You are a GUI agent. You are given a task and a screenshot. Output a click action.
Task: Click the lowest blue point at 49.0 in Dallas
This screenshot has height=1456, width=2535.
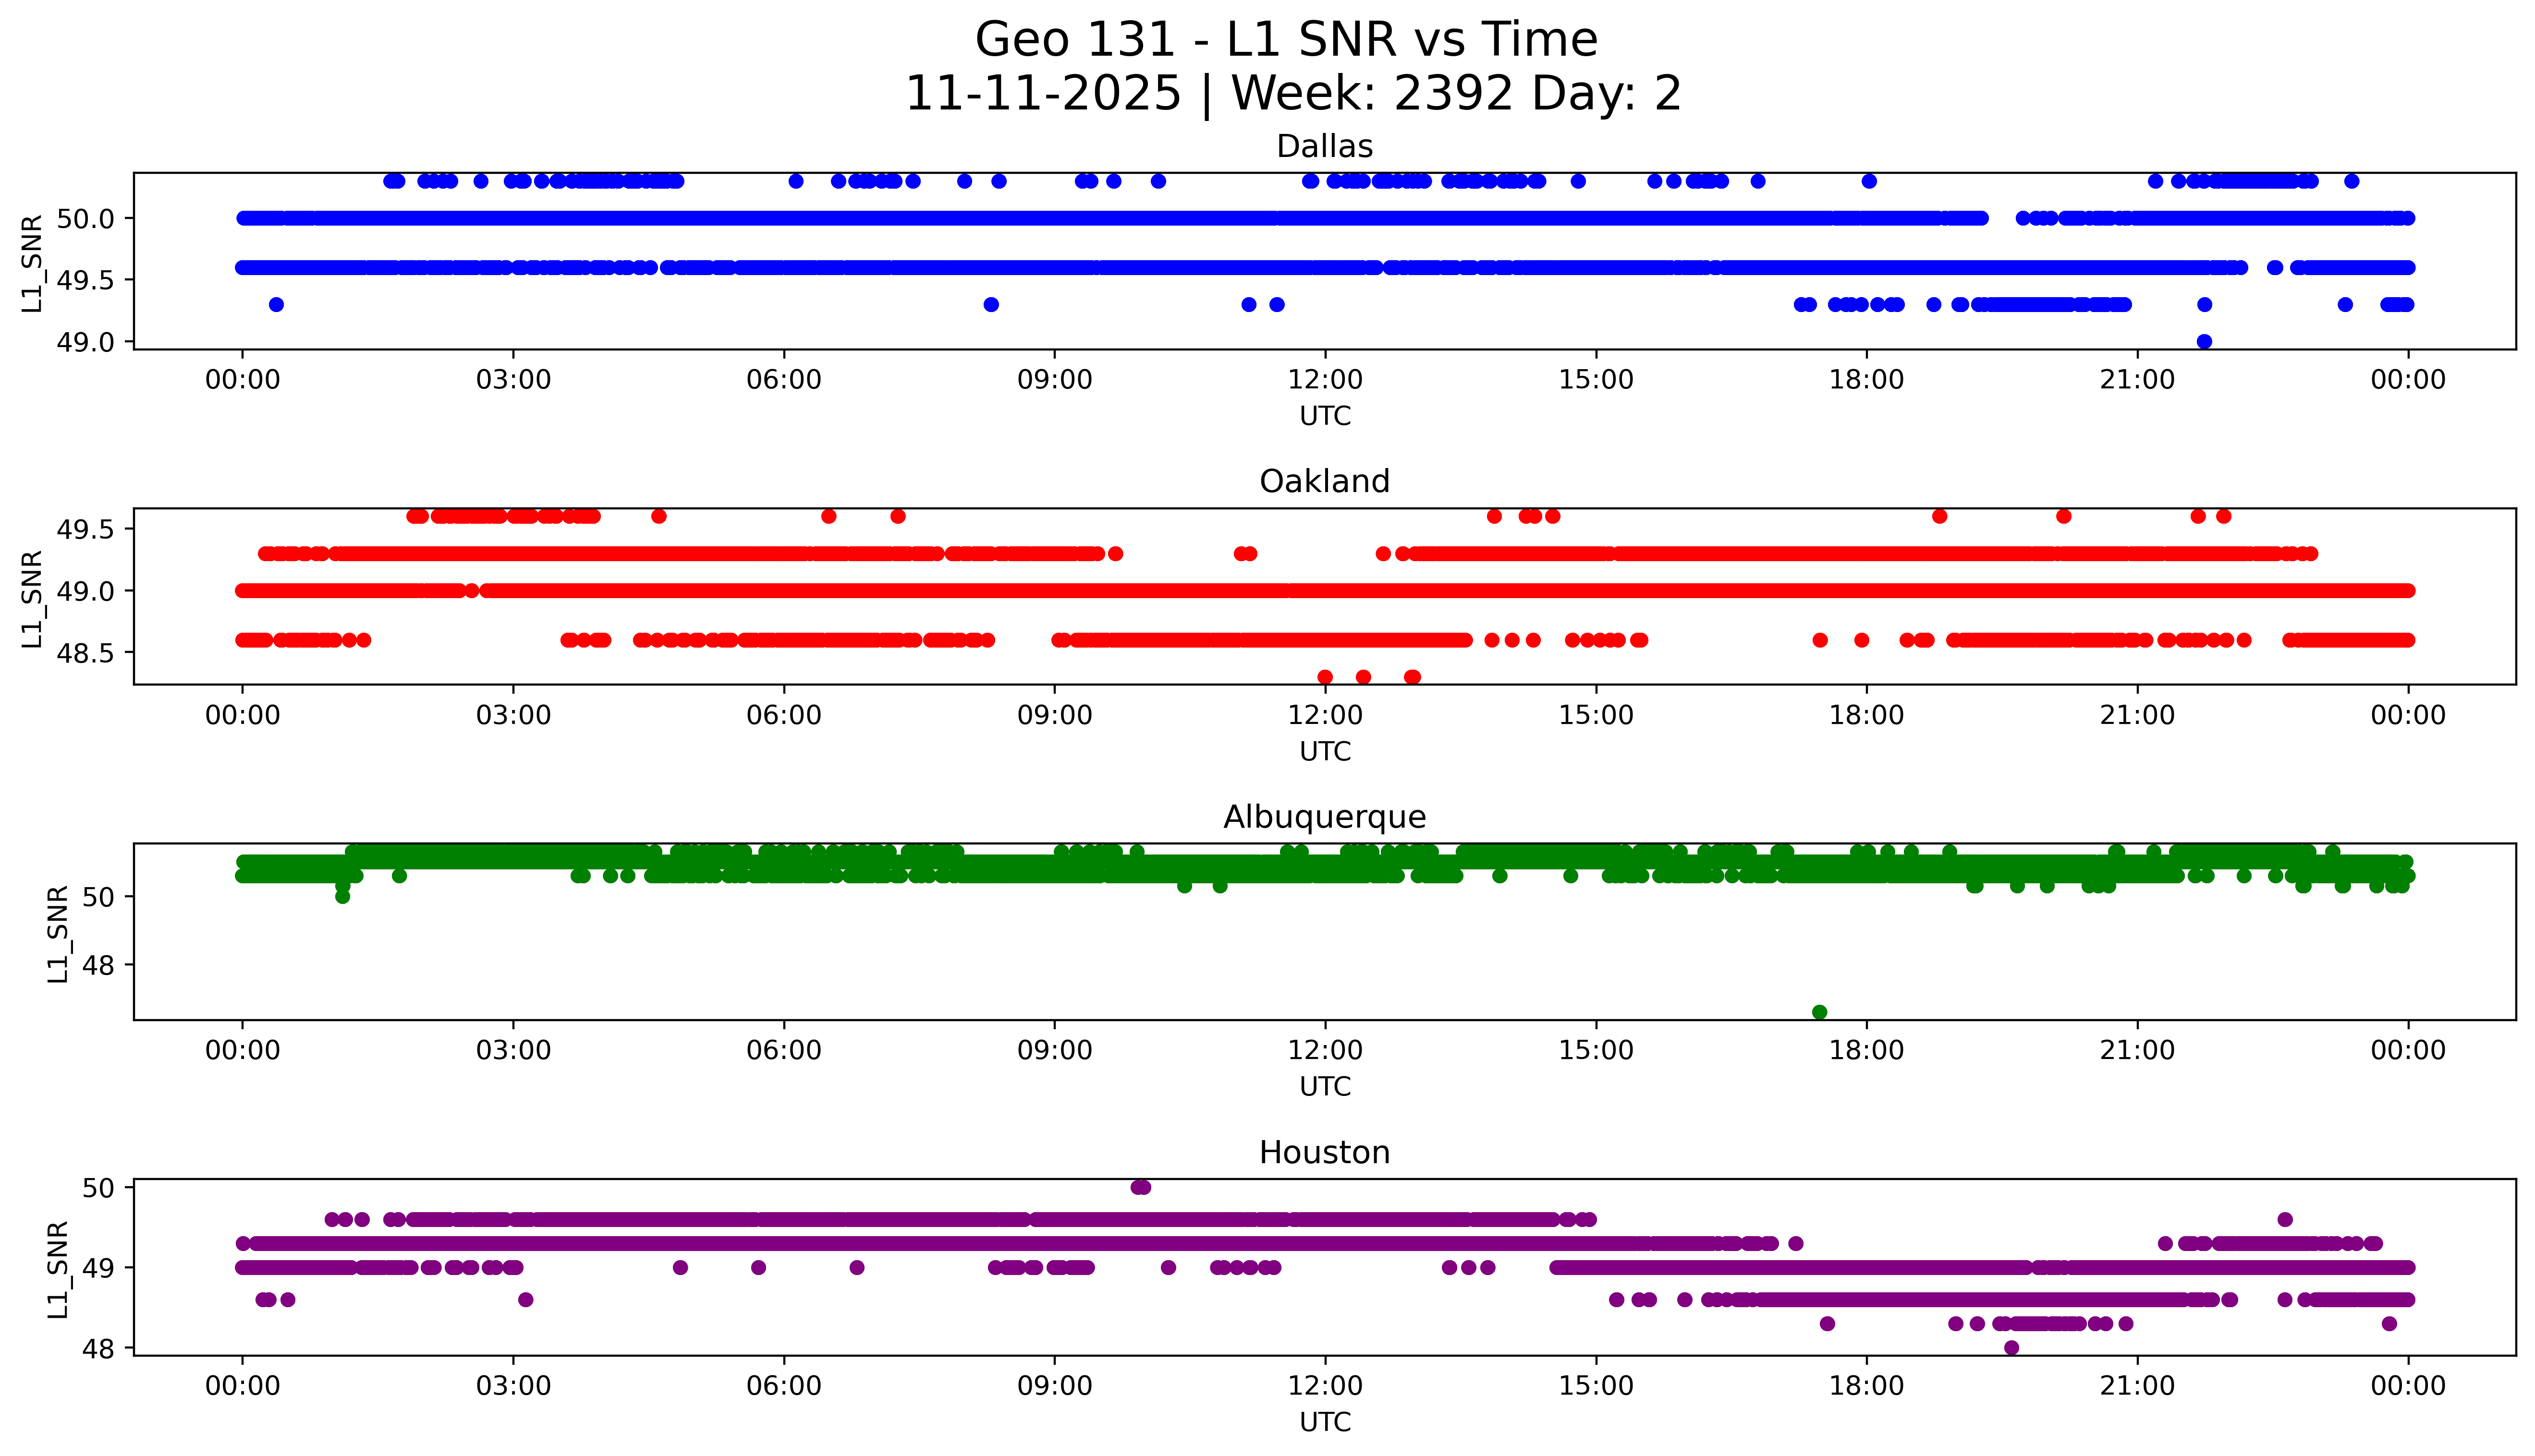[x=2204, y=341]
